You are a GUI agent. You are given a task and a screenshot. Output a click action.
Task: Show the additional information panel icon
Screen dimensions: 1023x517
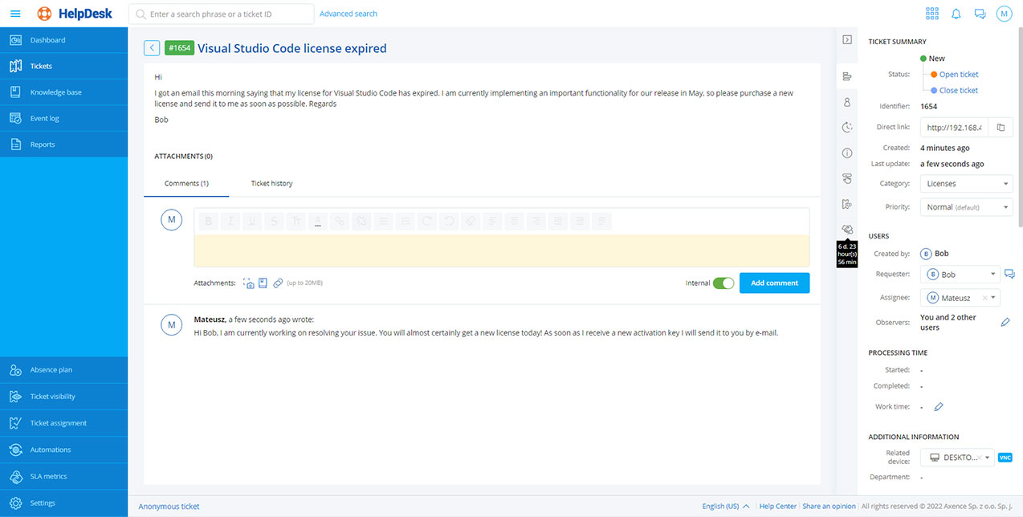coord(847,153)
